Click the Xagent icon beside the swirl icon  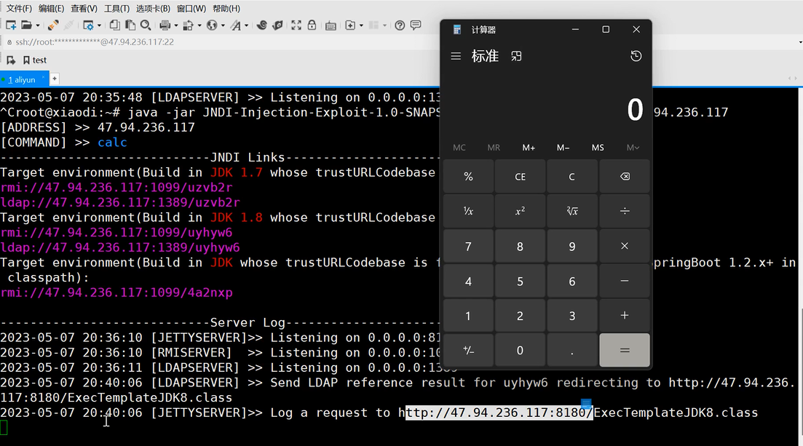tap(277, 25)
